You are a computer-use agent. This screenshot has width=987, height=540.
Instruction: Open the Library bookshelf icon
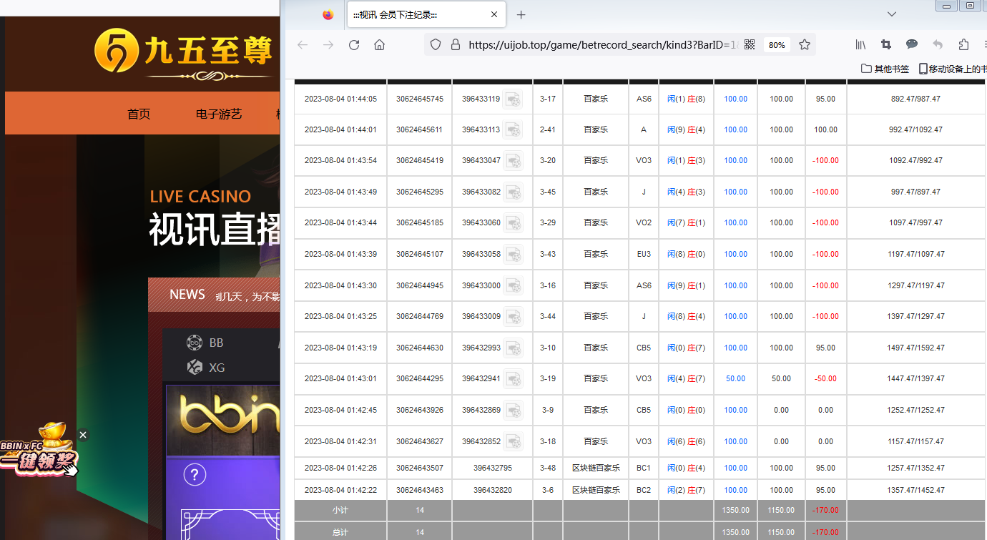pyautogui.click(x=860, y=45)
